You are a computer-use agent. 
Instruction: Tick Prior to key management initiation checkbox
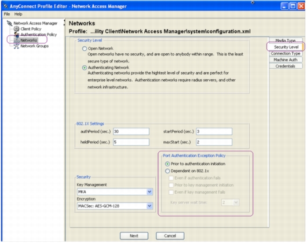click(171, 185)
